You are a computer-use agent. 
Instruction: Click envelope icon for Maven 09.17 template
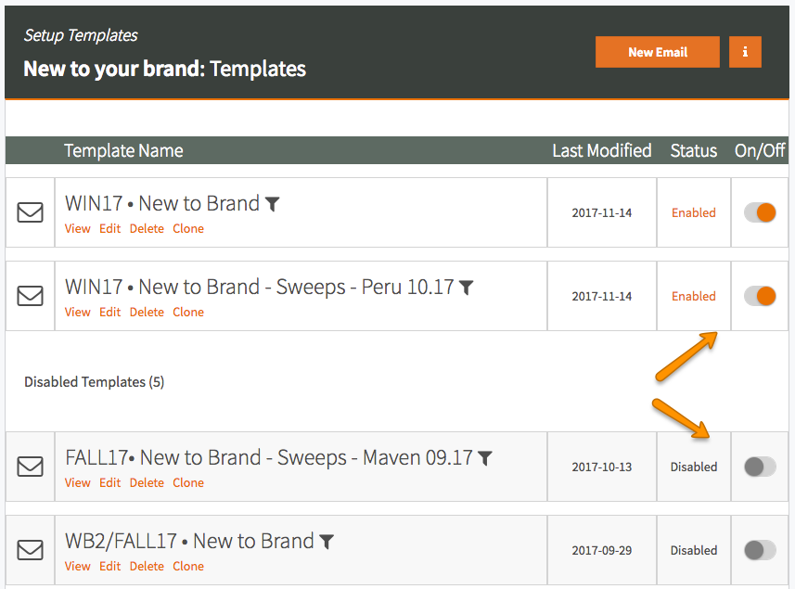[30, 467]
